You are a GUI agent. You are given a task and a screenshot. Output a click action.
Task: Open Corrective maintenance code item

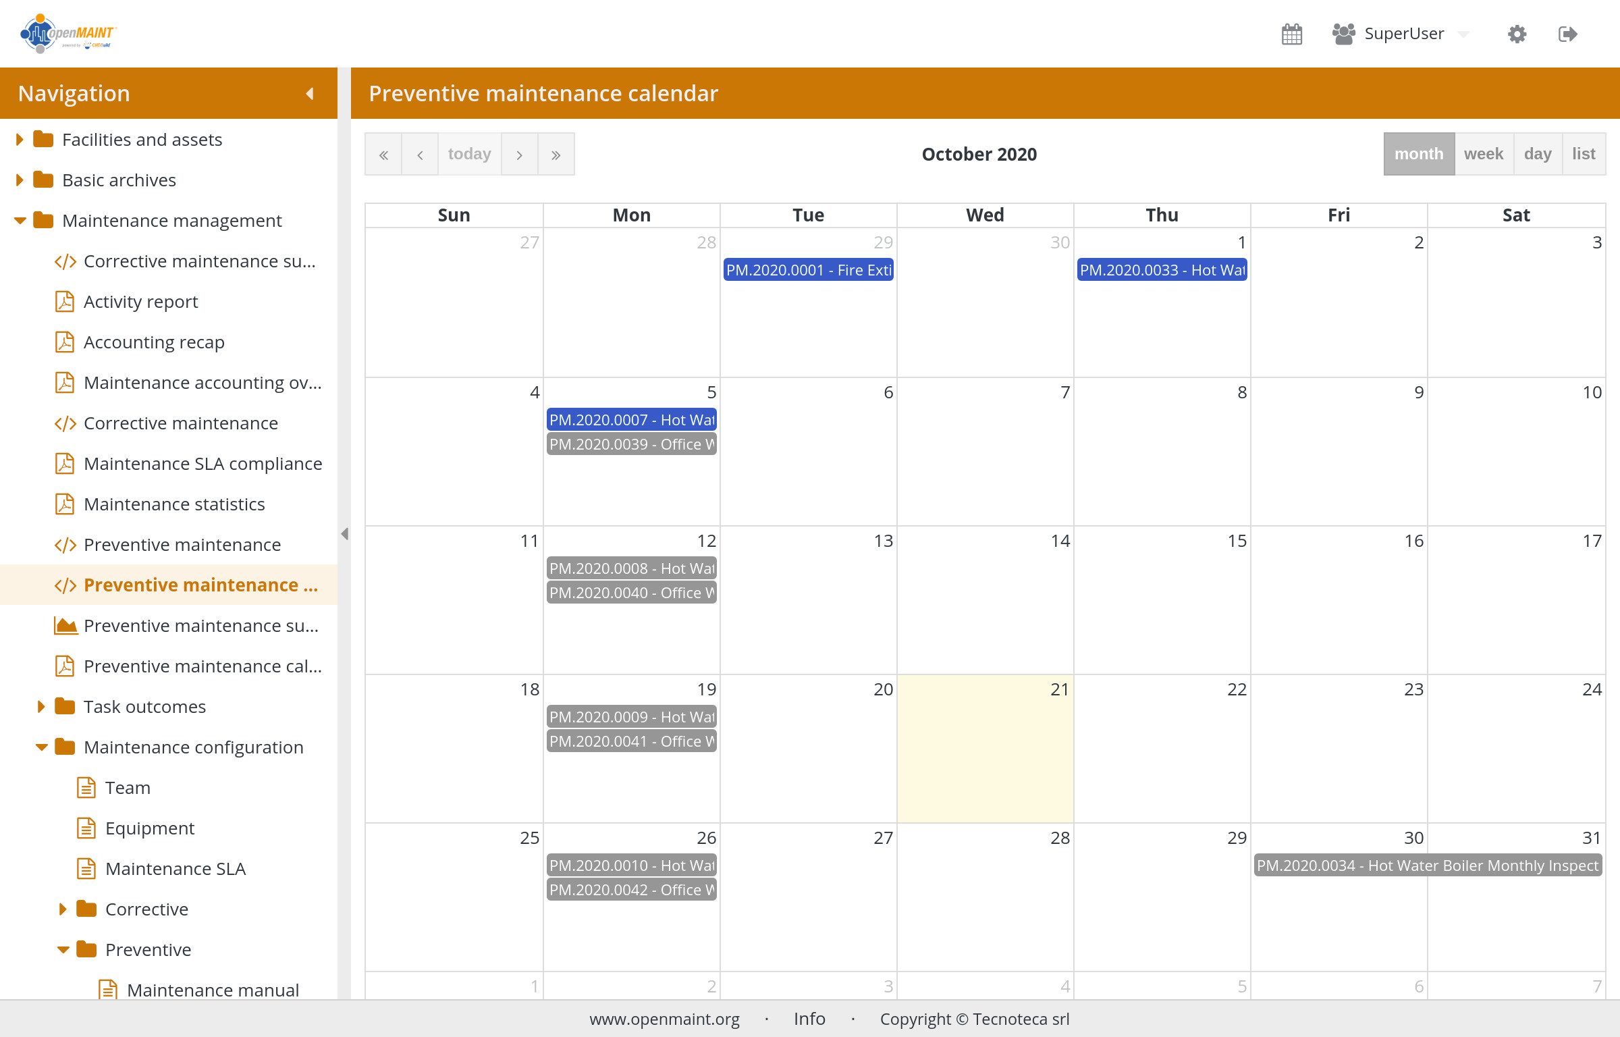tap(180, 423)
